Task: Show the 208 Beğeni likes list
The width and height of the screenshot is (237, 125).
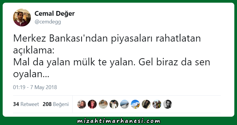Action: tap(56, 104)
